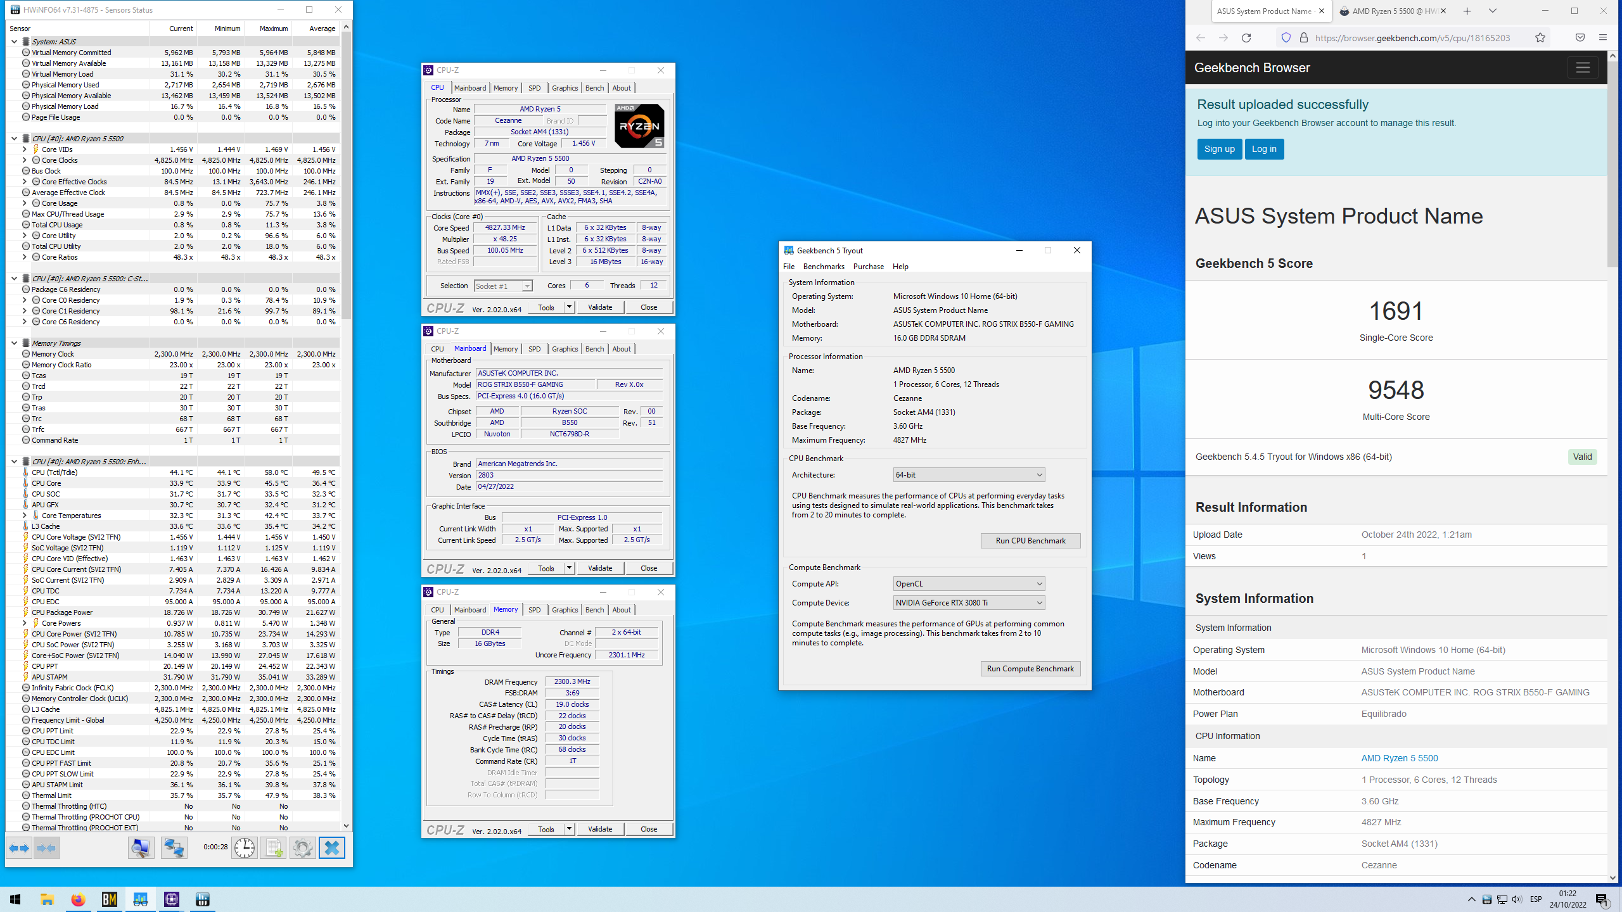Expand the Core VIDs row
This screenshot has height=912, width=1622.
coord(25,149)
